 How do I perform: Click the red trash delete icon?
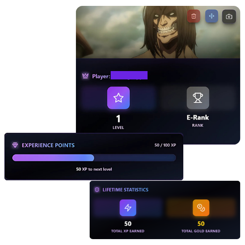coord(194,16)
